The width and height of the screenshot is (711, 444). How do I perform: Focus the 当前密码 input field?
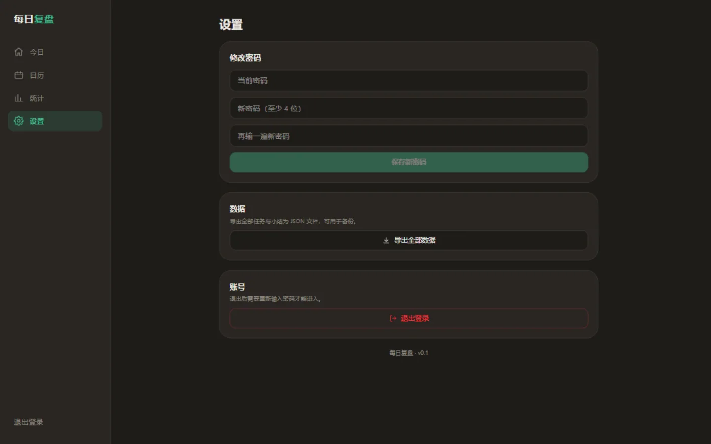click(x=409, y=80)
